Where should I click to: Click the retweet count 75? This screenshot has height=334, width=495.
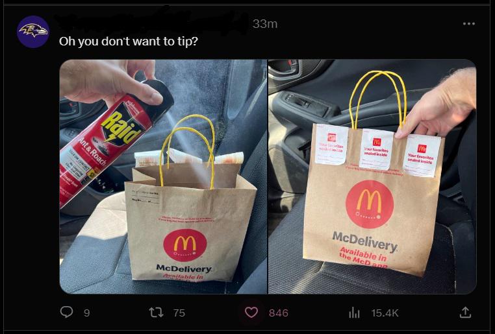click(179, 313)
